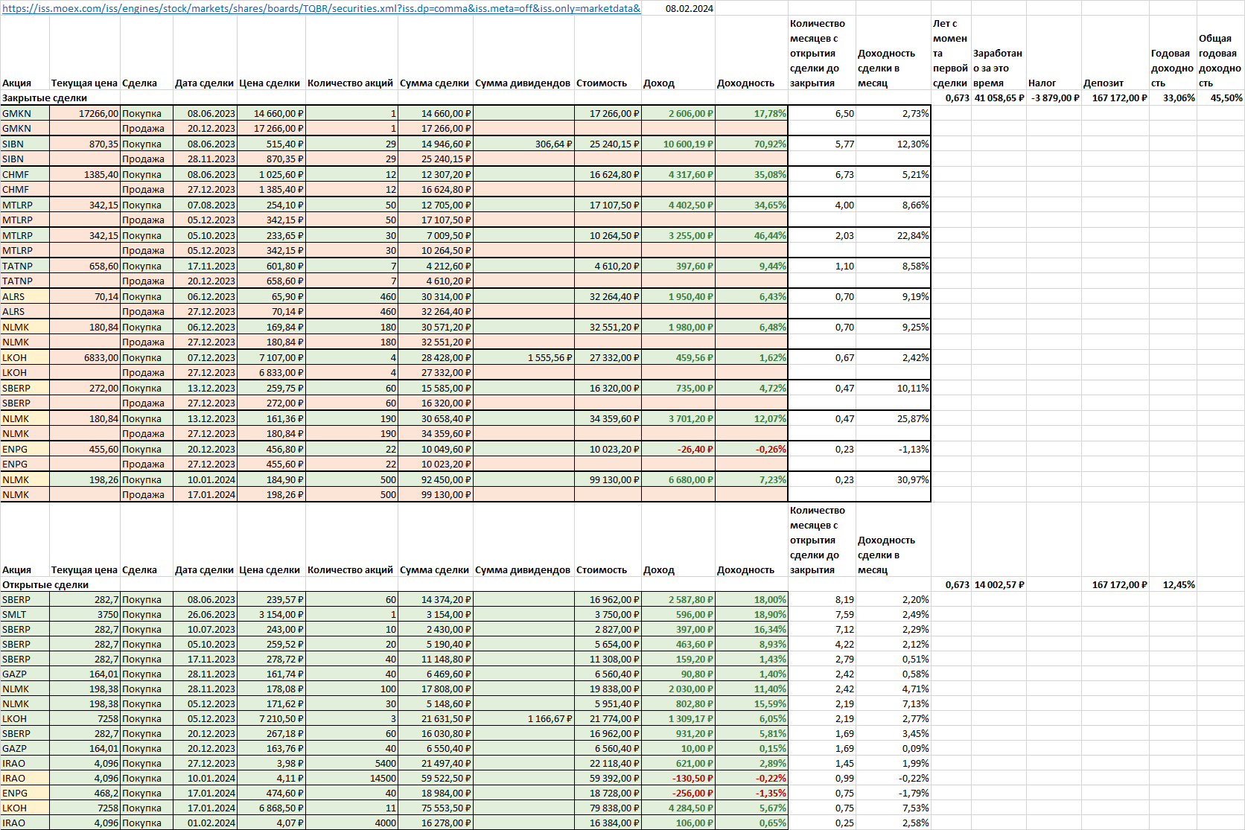
Task: Select the earned amount cell 41 058,65 ₽
Action: (999, 98)
